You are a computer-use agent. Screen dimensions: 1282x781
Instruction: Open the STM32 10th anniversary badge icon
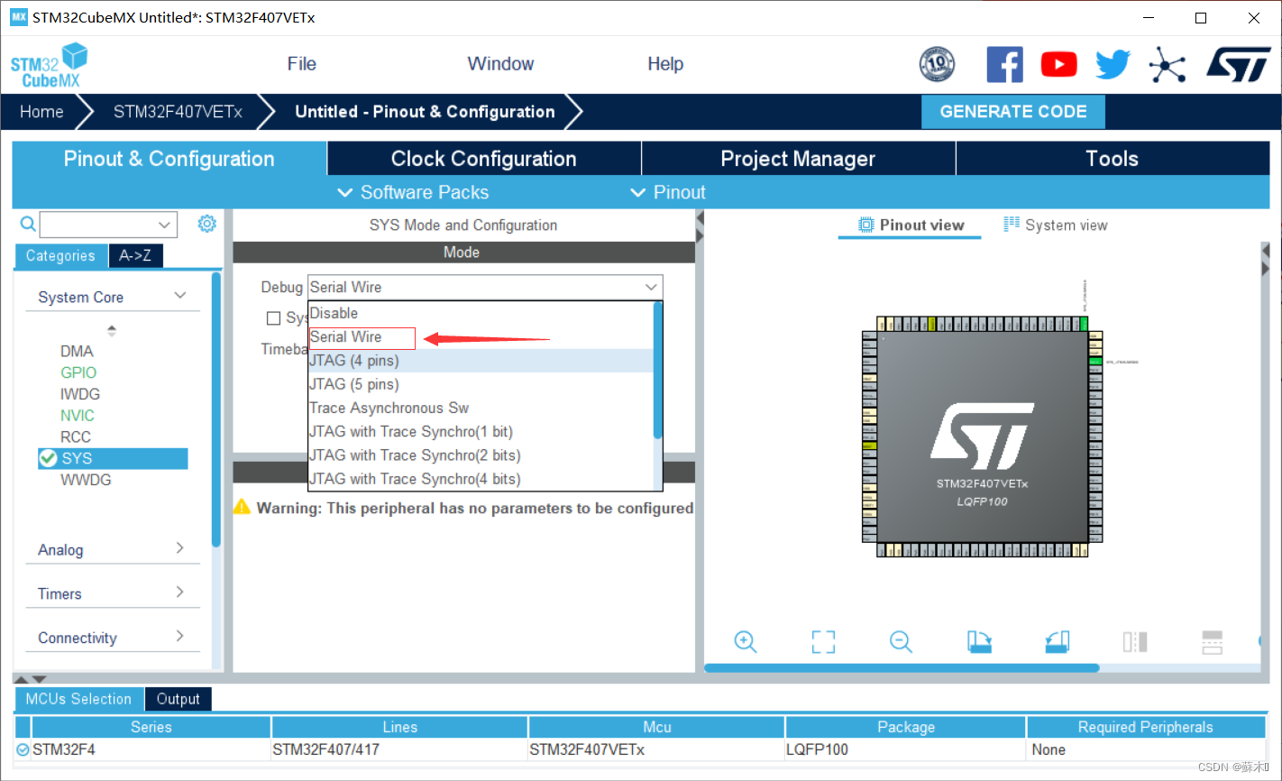click(x=937, y=64)
